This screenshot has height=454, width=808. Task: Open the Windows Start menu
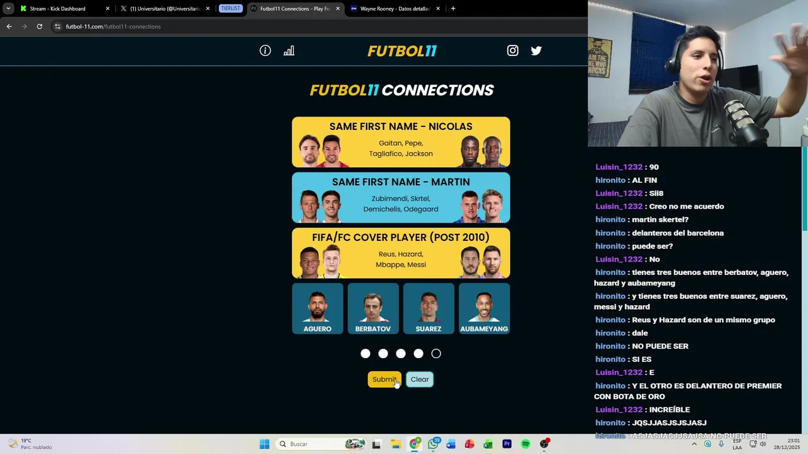click(264, 444)
